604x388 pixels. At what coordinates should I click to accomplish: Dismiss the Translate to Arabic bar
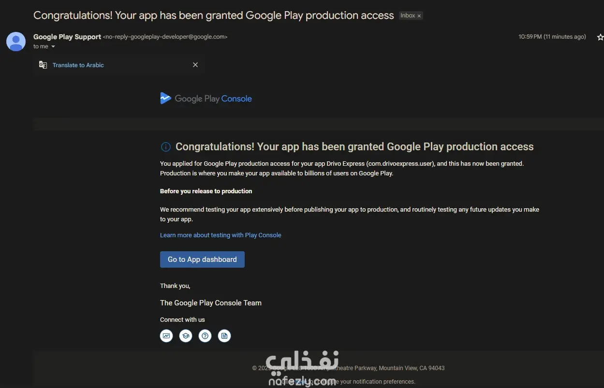tap(195, 65)
